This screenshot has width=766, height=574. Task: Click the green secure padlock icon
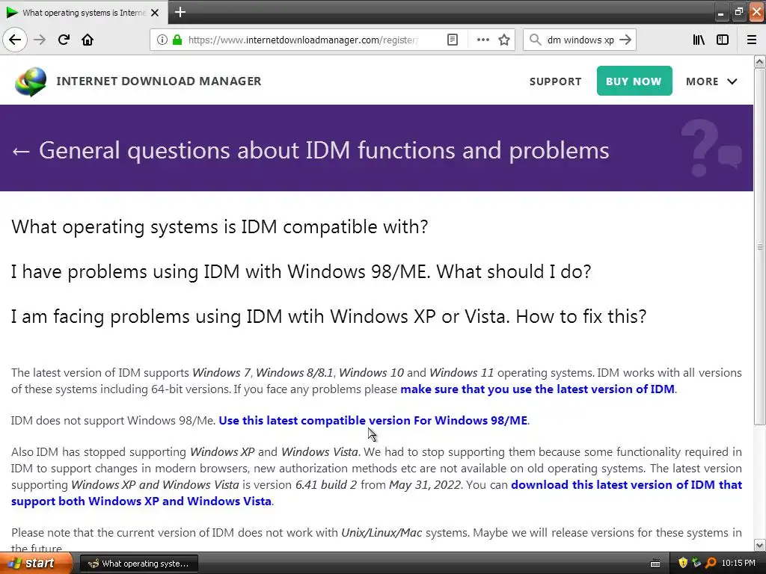point(177,40)
